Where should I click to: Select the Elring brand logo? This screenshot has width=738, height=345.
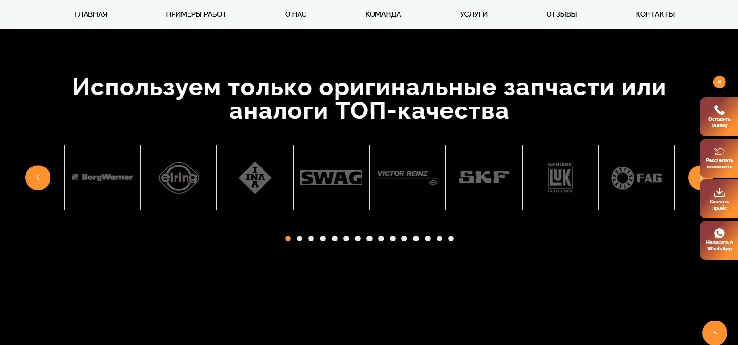[x=179, y=177]
